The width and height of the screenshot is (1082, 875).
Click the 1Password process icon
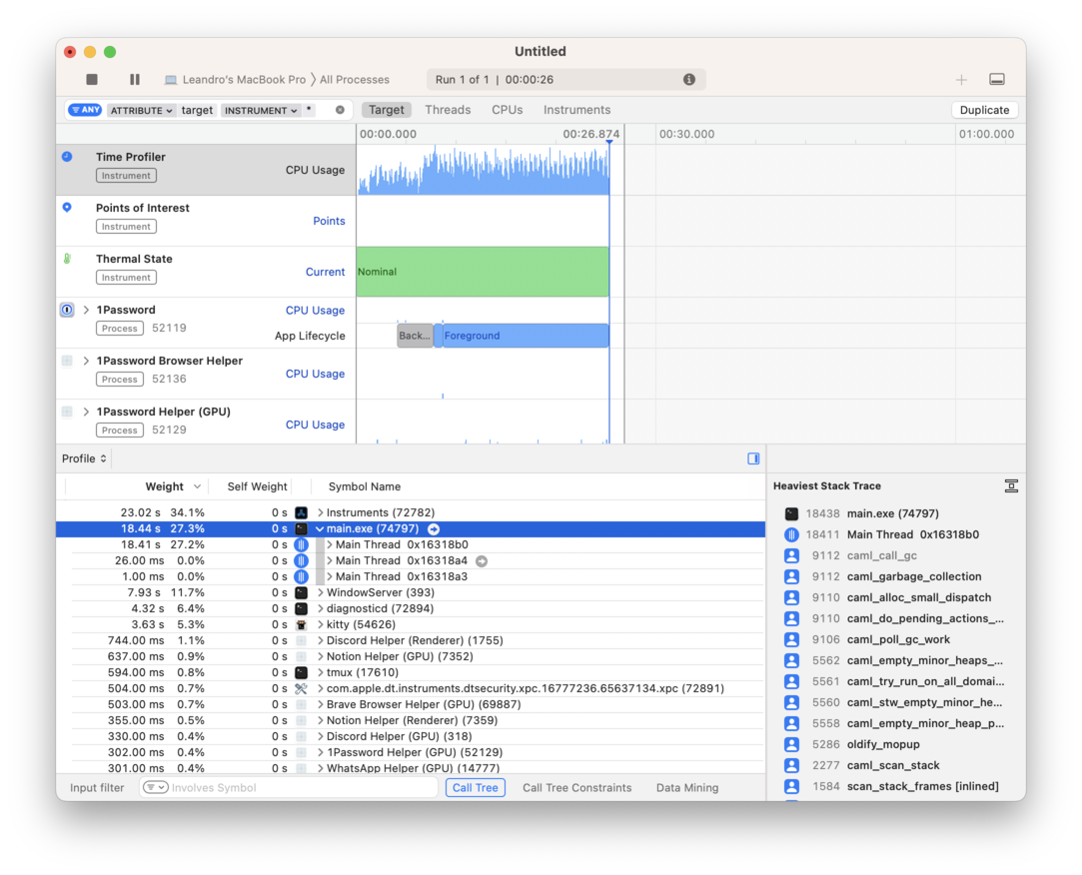point(67,310)
